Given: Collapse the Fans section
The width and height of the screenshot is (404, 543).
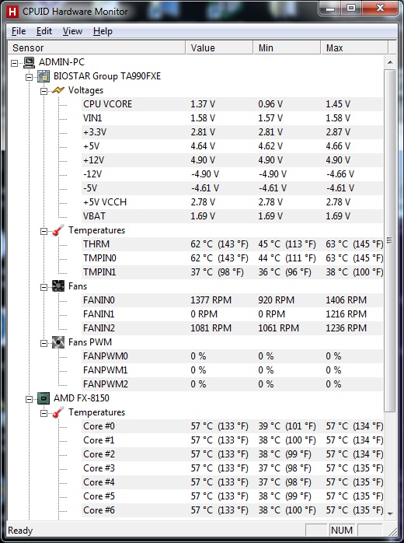Looking at the screenshot, I should [x=44, y=287].
